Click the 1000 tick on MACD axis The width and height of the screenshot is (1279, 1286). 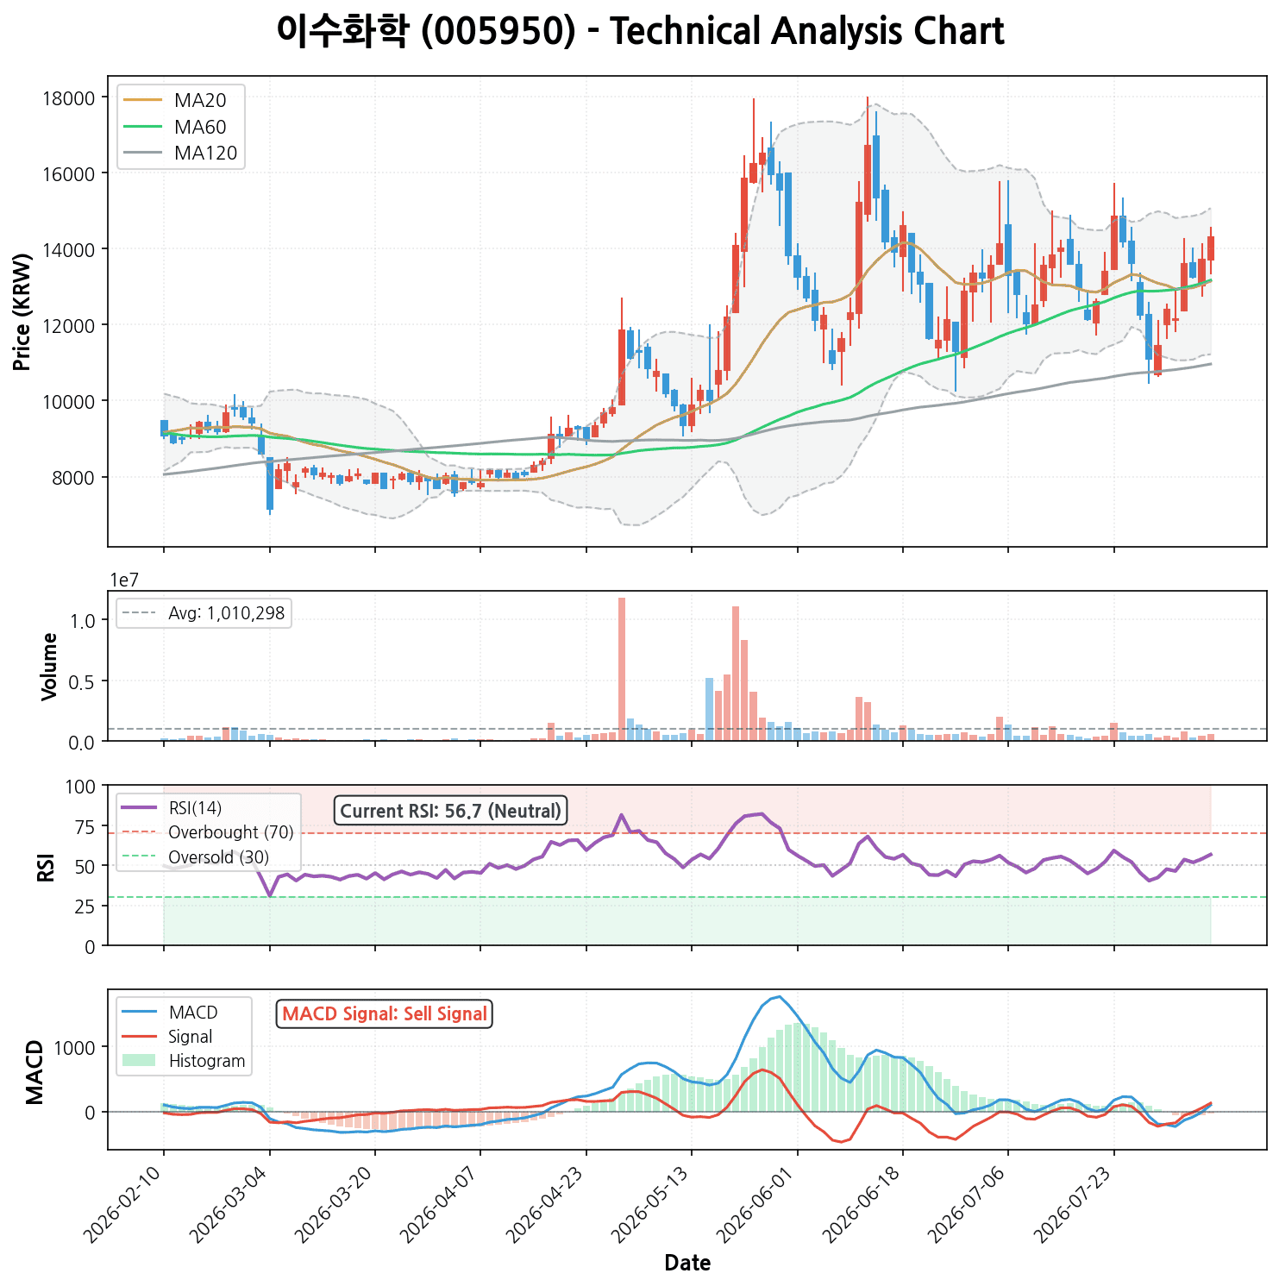(76, 1047)
